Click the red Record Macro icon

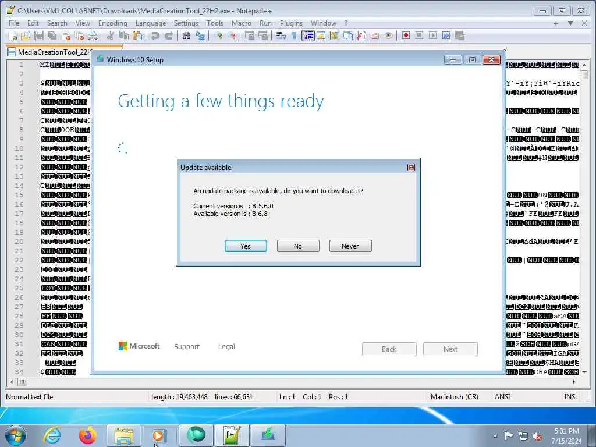tap(406, 36)
